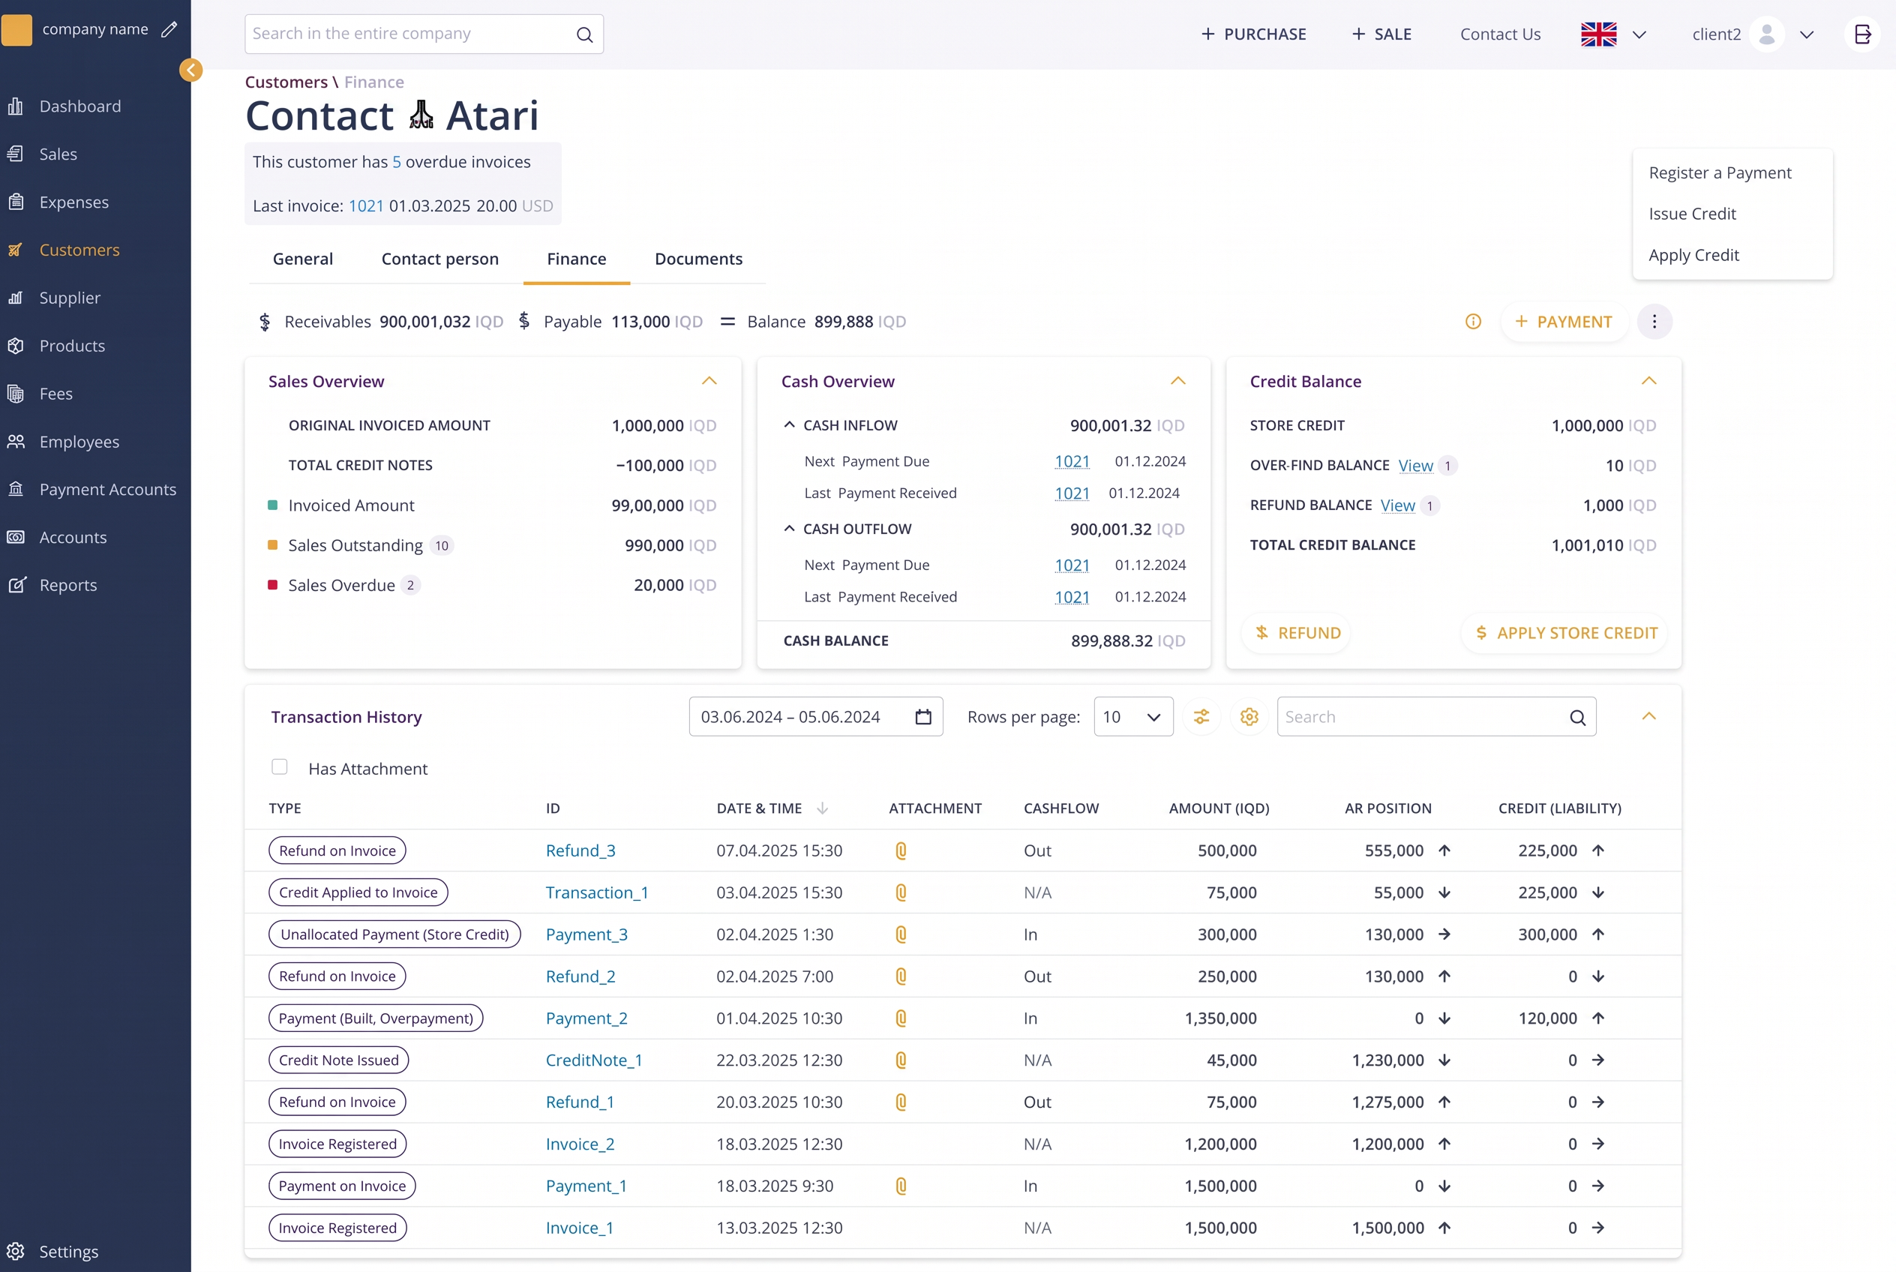
Task: View the REFUND BALANCE details
Action: coord(1398,505)
